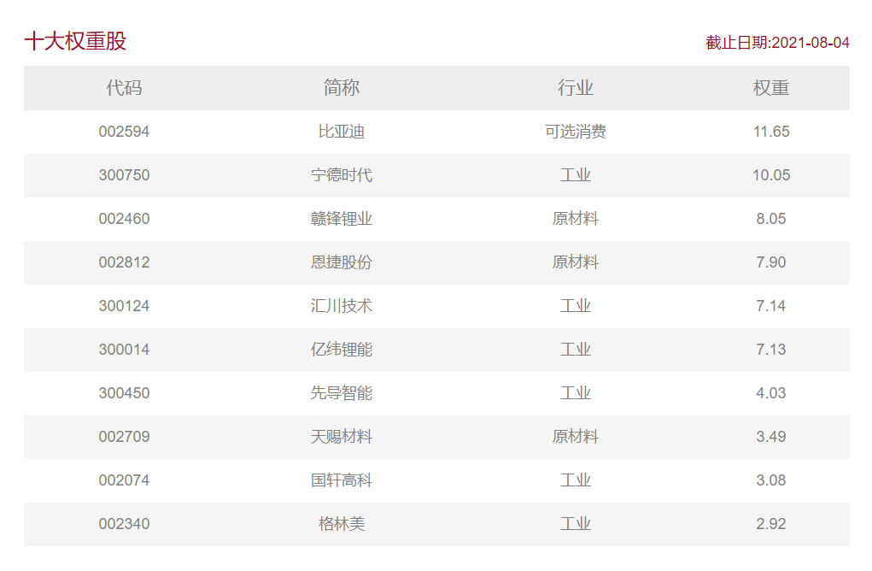Click stock code 002709

(x=124, y=437)
